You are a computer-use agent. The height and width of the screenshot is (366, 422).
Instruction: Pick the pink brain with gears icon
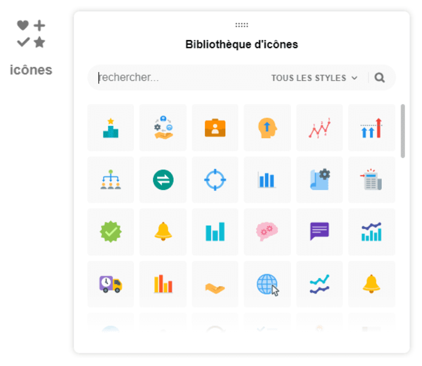[x=267, y=232]
